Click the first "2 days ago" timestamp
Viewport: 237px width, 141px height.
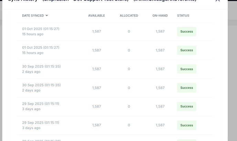click(x=31, y=72)
